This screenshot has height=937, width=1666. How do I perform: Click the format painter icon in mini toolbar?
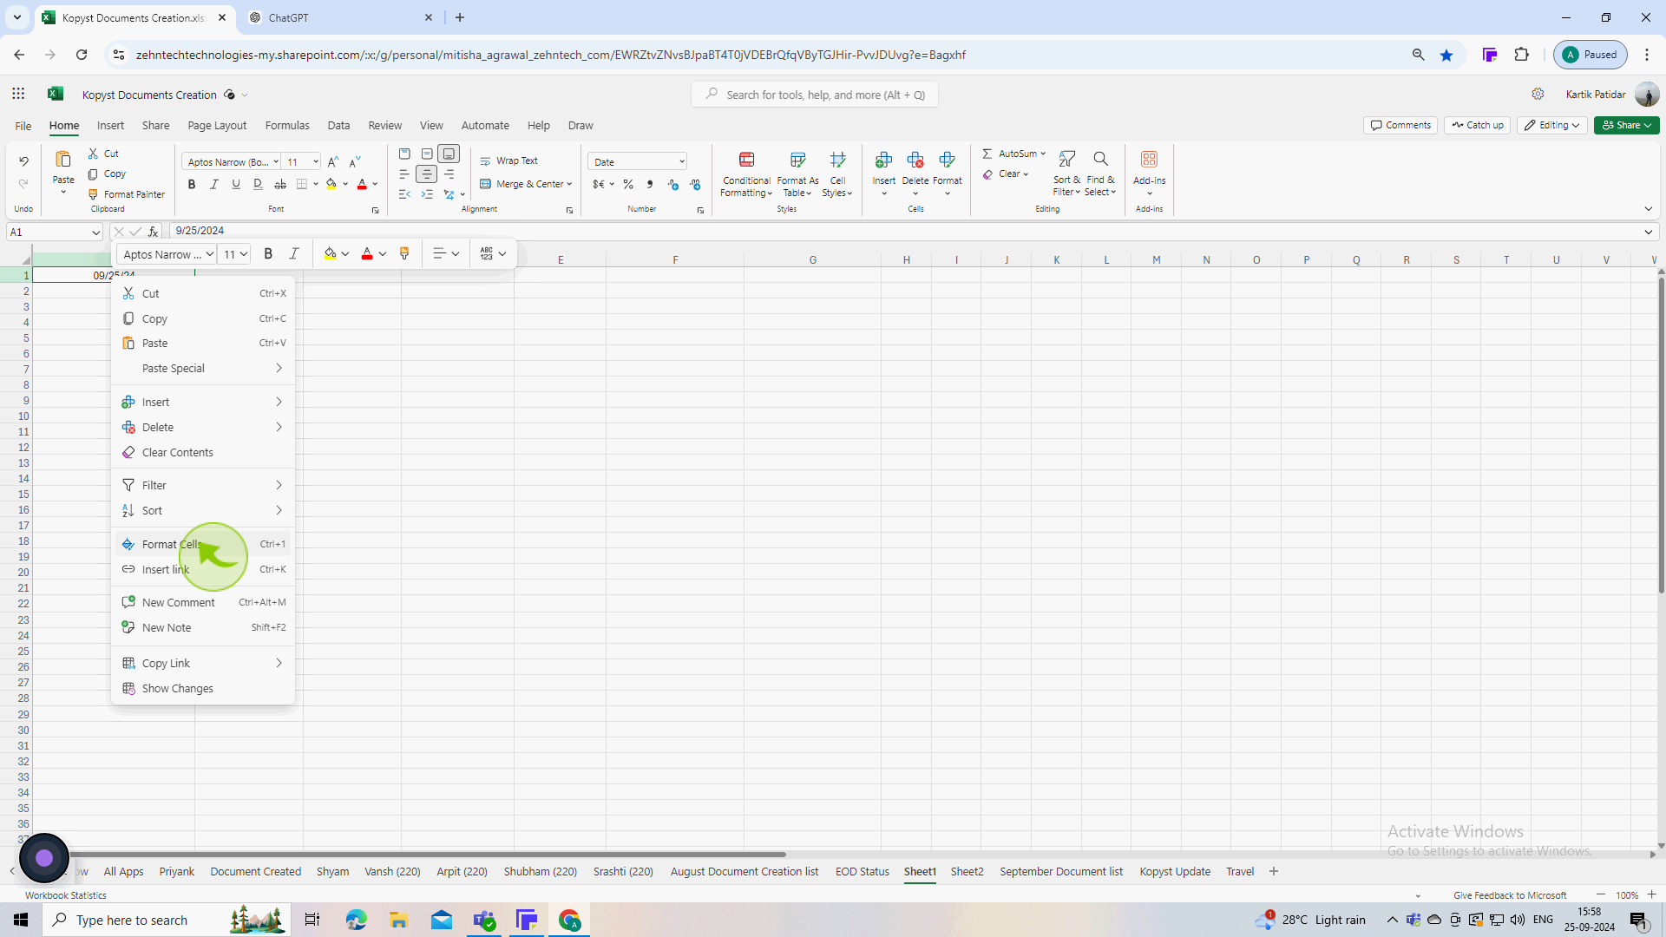tap(404, 253)
